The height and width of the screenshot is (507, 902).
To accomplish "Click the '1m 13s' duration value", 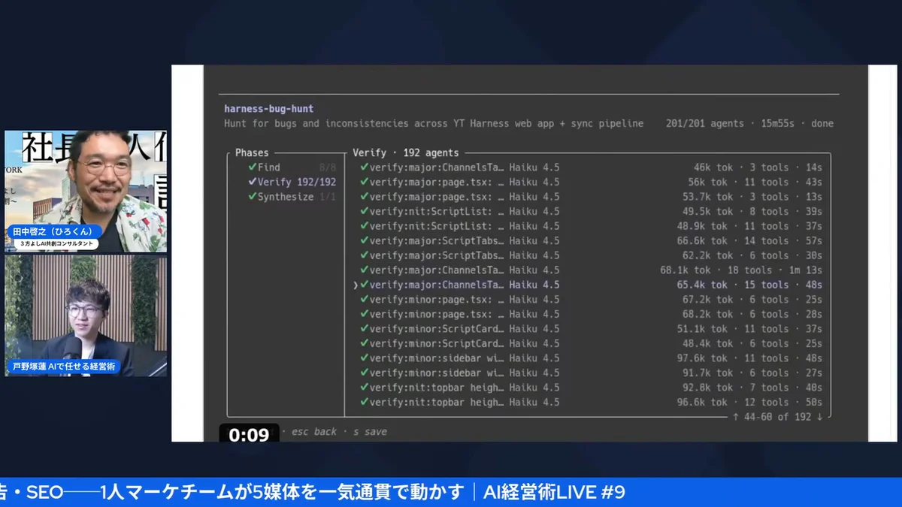I will pyautogui.click(x=805, y=270).
